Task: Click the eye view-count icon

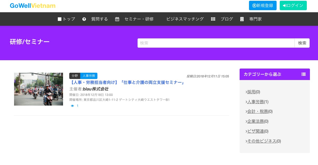Action: pyautogui.click(x=72, y=106)
